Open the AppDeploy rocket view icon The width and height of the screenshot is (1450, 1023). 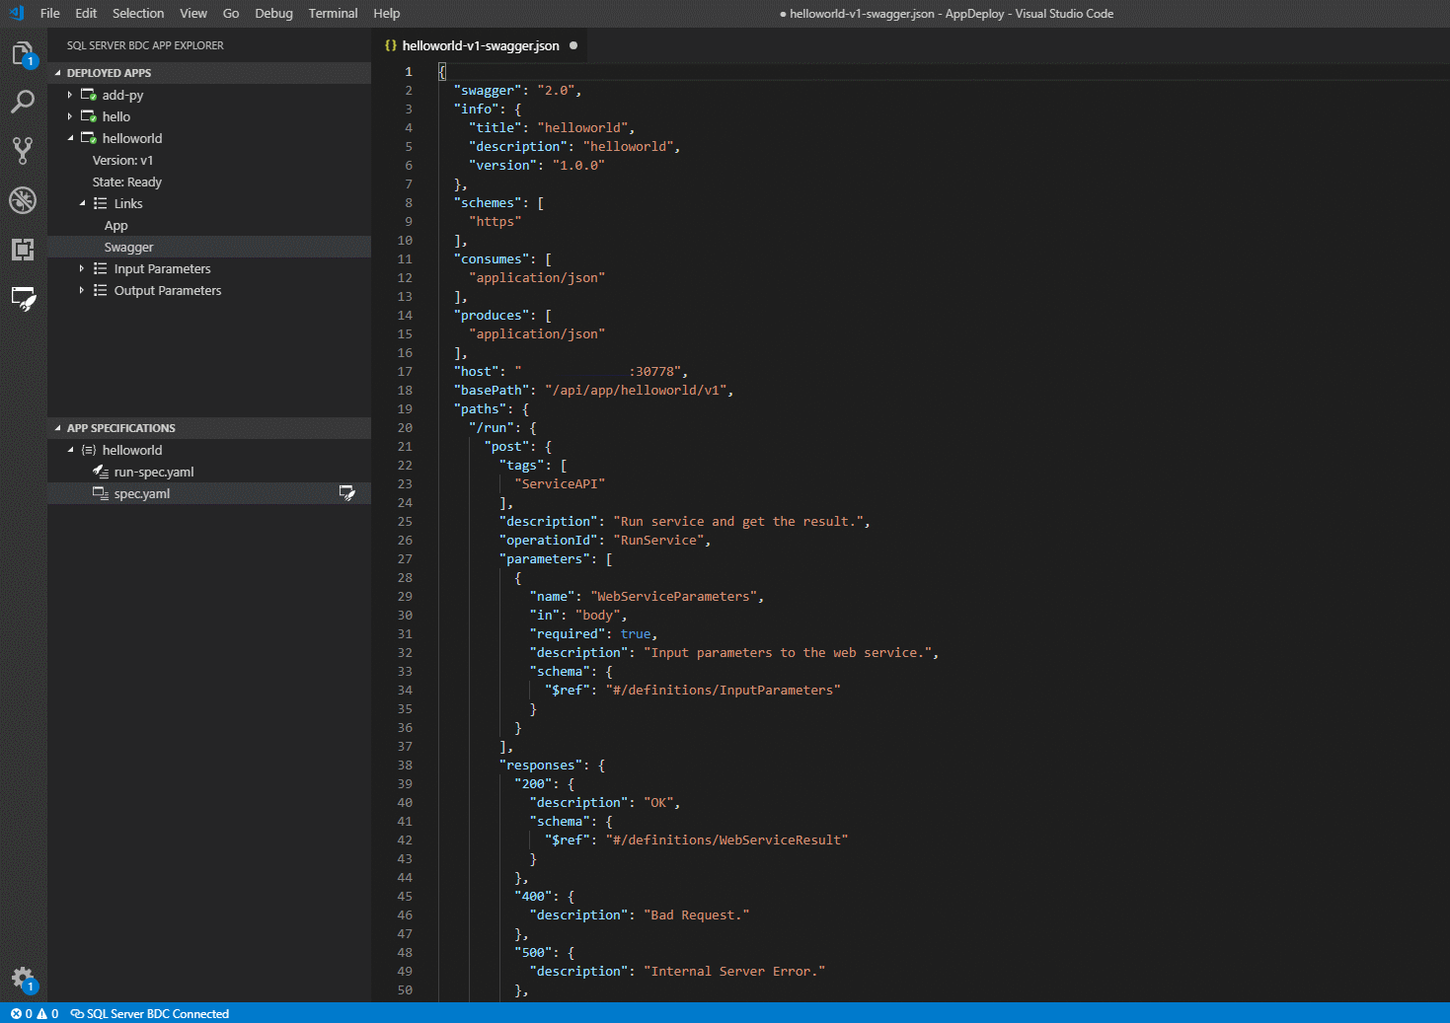click(x=24, y=300)
